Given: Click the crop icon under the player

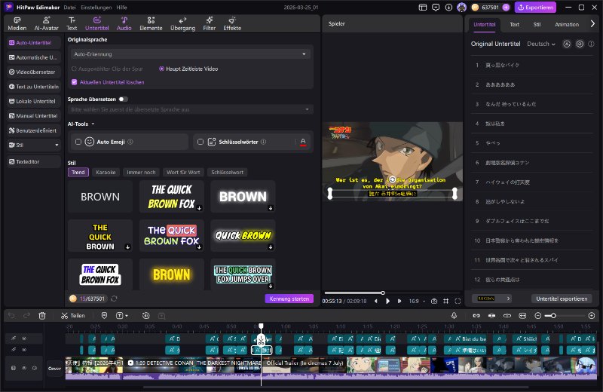Looking at the screenshot, I should 445,301.
